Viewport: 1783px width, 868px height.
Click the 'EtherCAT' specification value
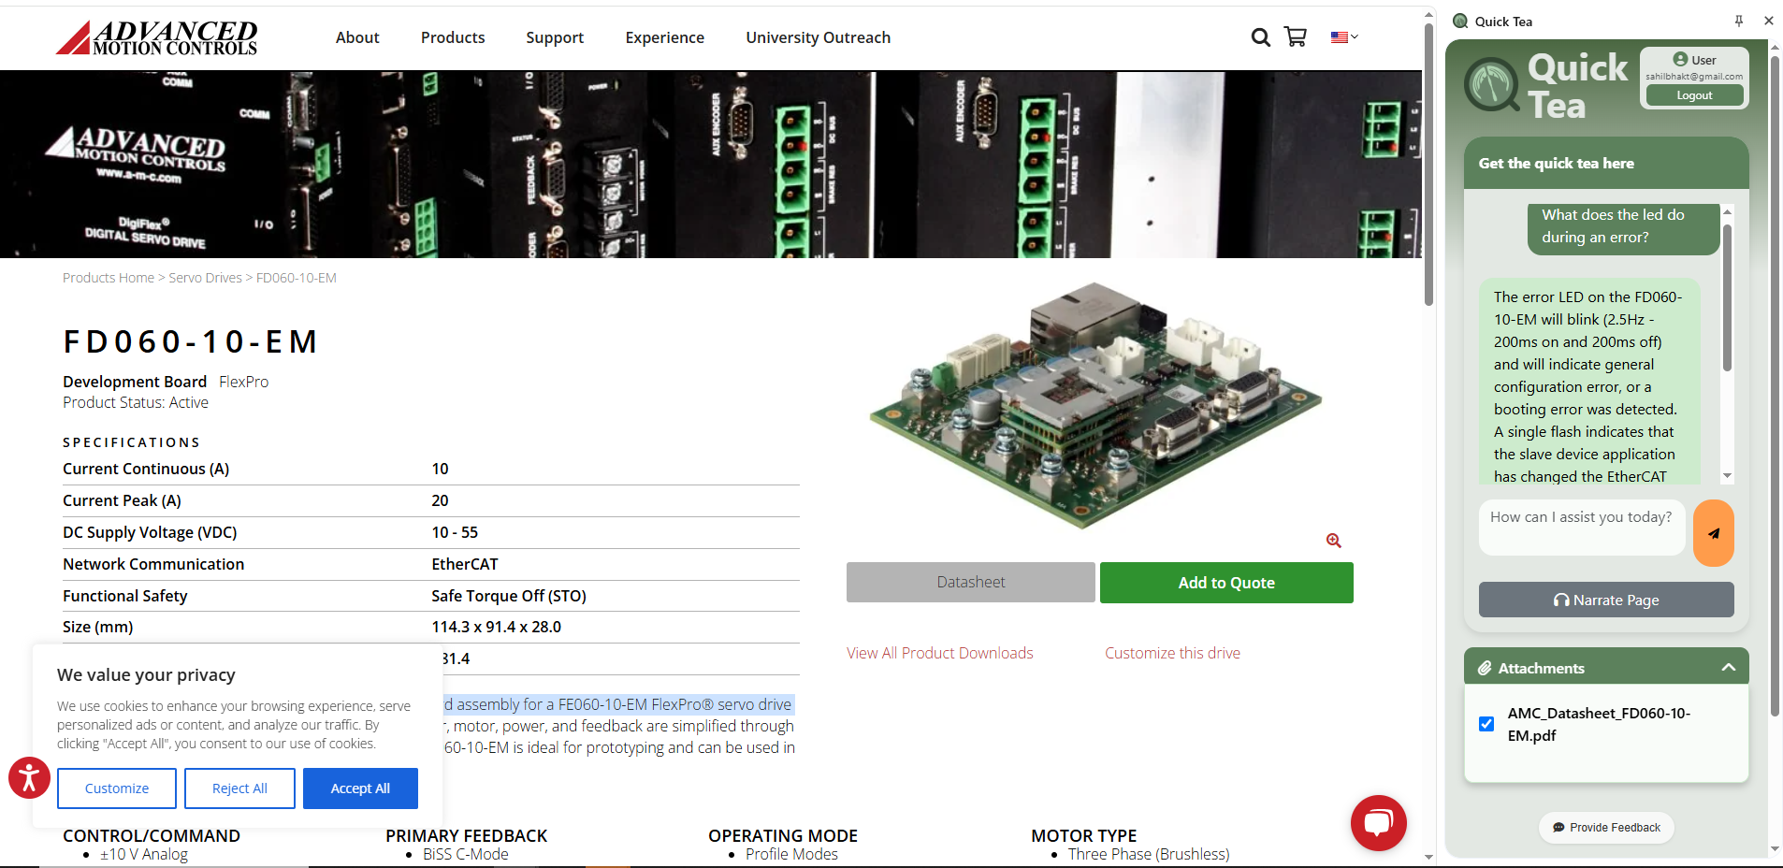click(x=465, y=564)
